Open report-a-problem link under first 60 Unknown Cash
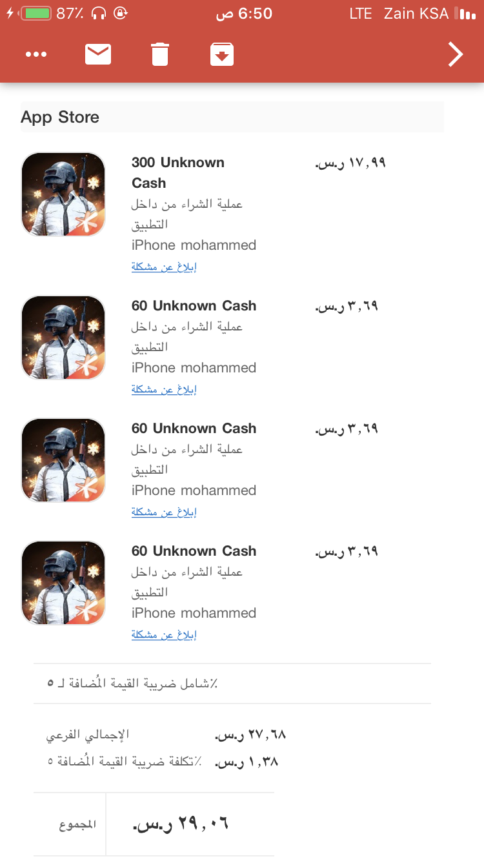 pyautogui.click(x=164, y=389)
